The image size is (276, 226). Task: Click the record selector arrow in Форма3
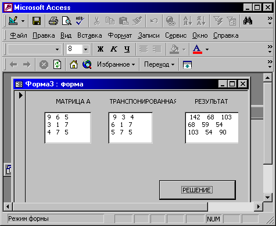[20, 95]
